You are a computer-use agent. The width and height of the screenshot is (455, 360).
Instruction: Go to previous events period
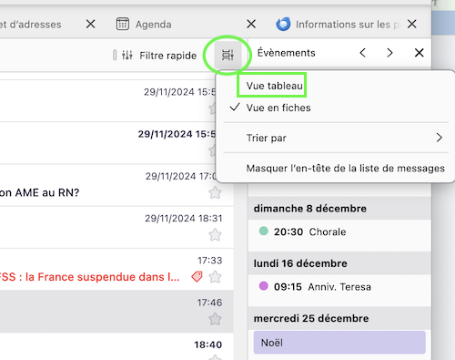click(x=362, y=53)
